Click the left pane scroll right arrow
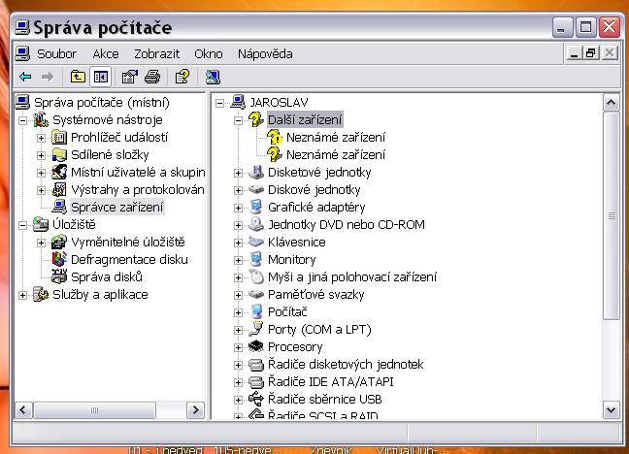The width and height of the screenshot is (629, 454). pyautogui.click(x=195, y=410)
